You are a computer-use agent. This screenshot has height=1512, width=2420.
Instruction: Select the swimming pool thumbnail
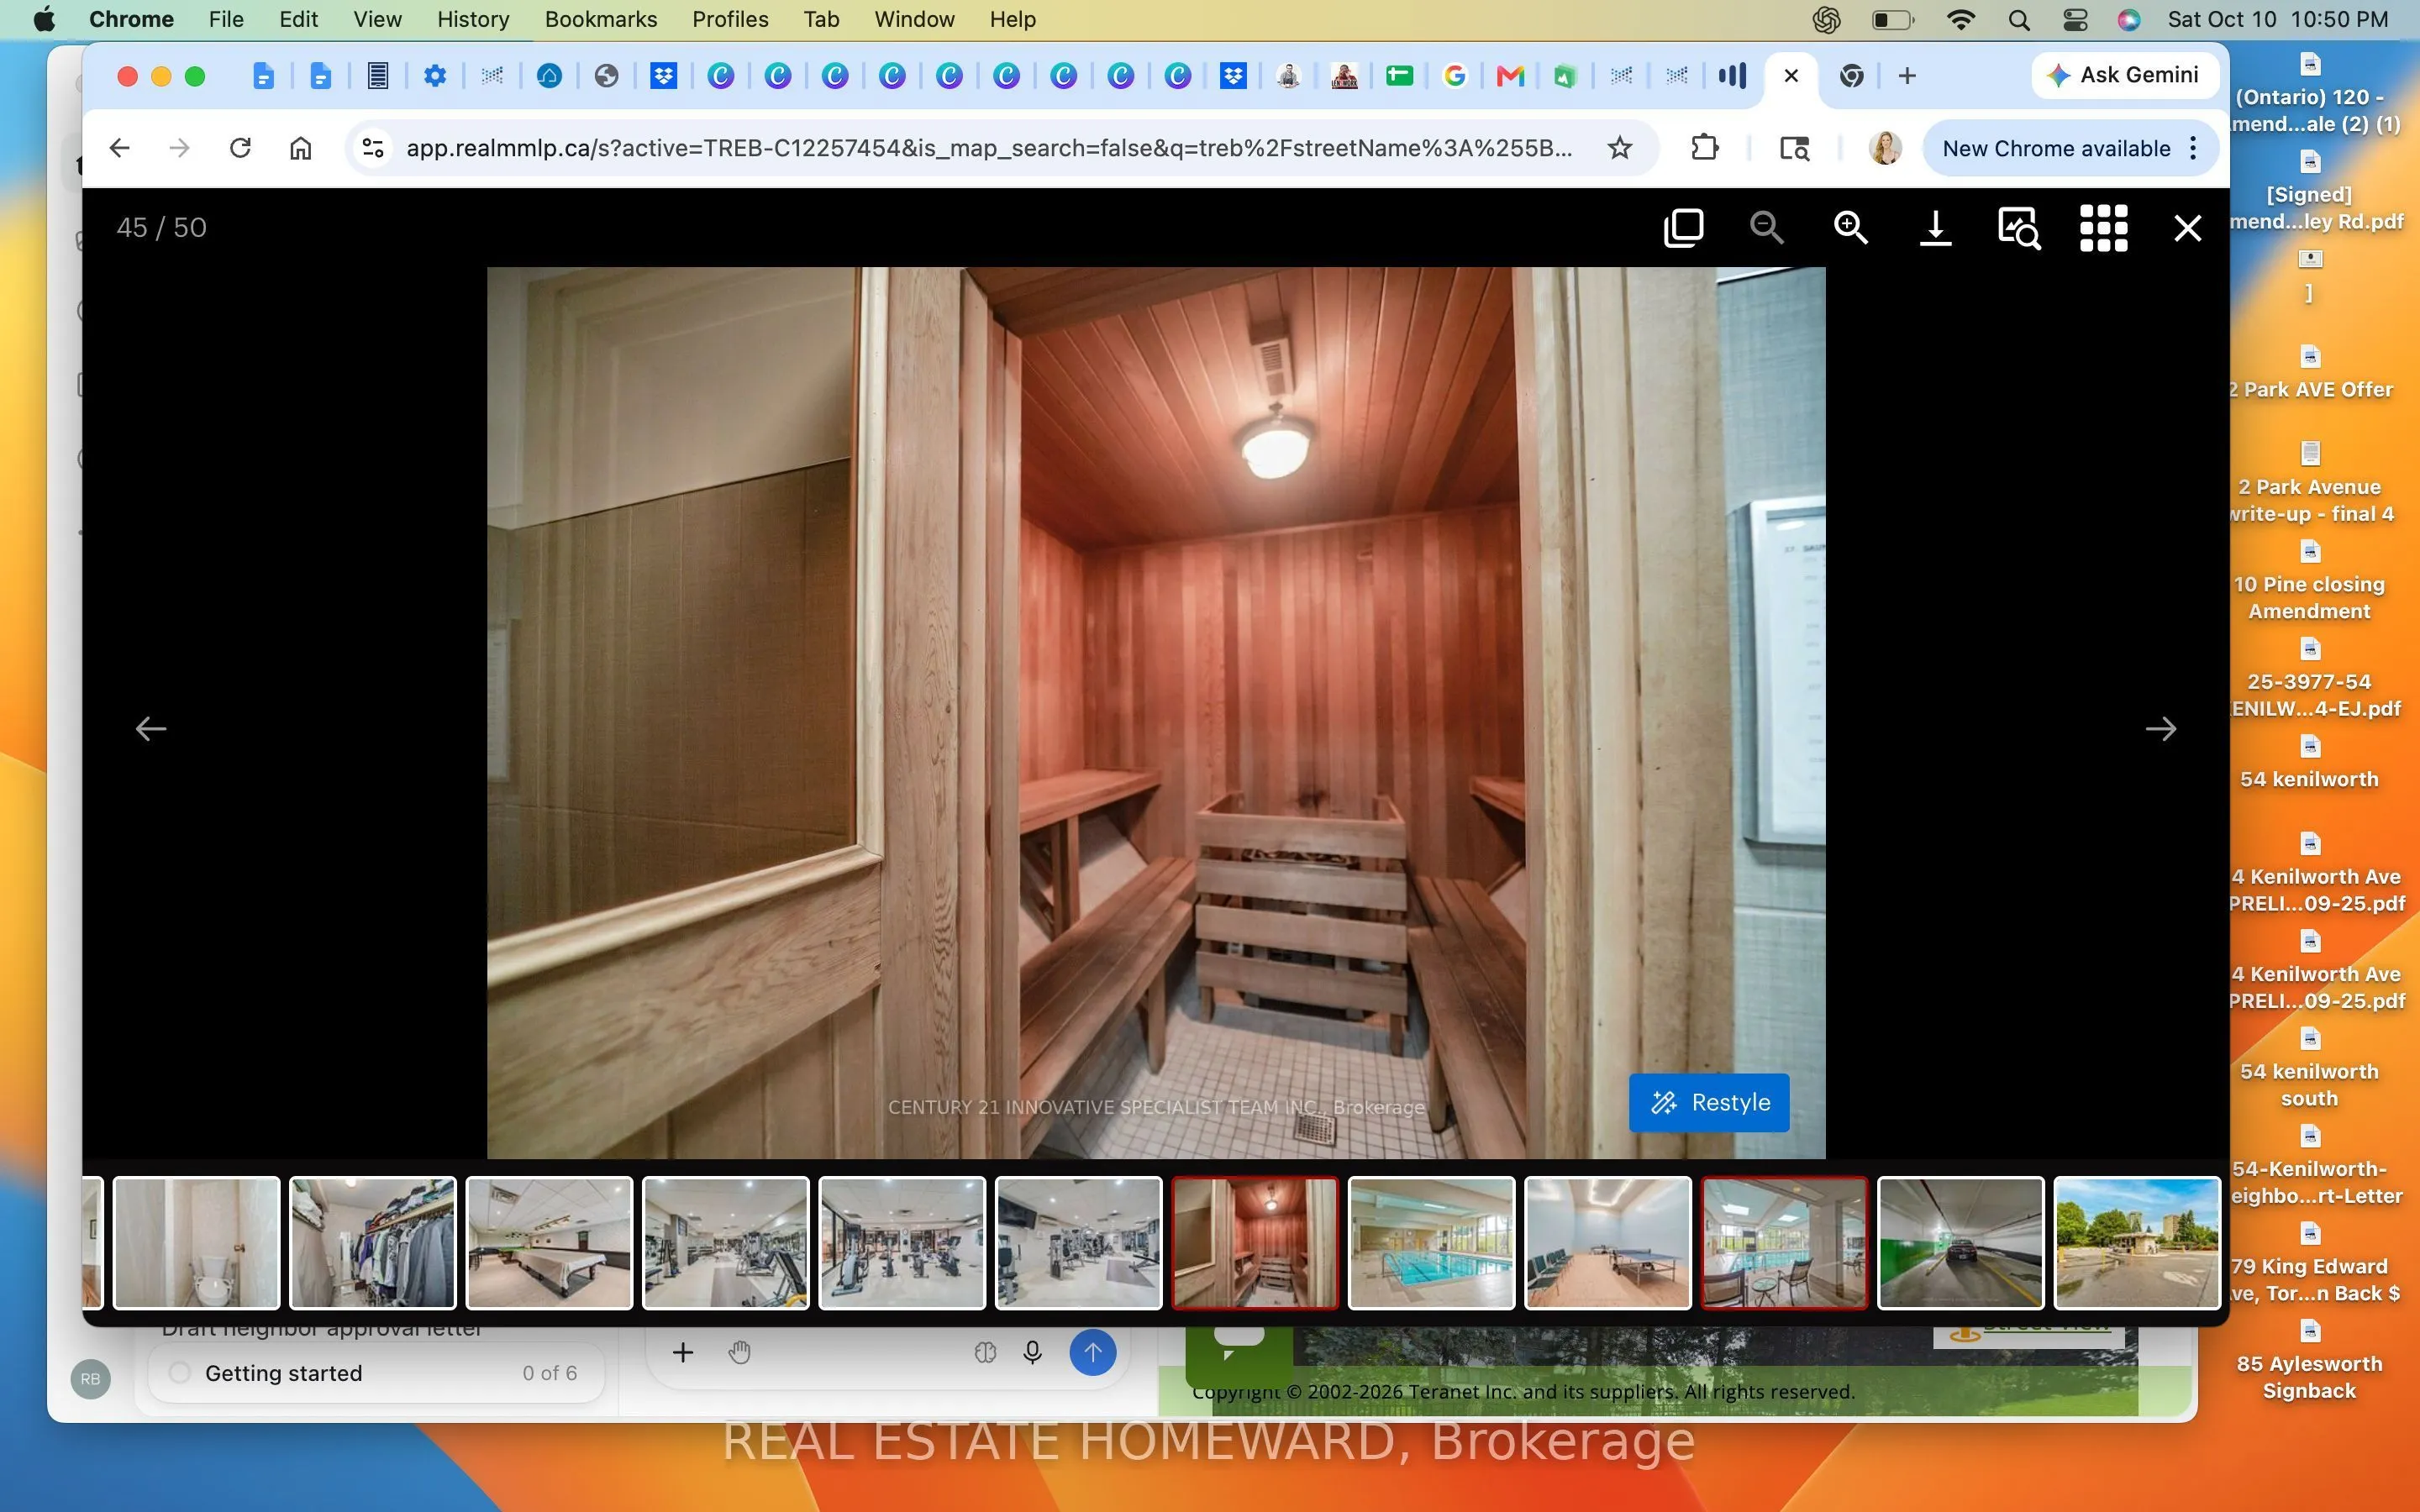[x=1431, y=1243]
